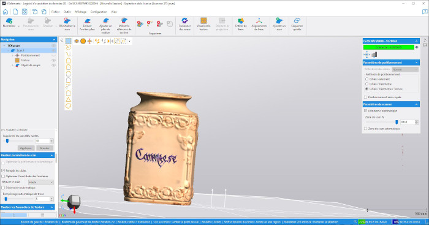
Task: Hide the Texture item via eye icon
Action: (54, 60)
